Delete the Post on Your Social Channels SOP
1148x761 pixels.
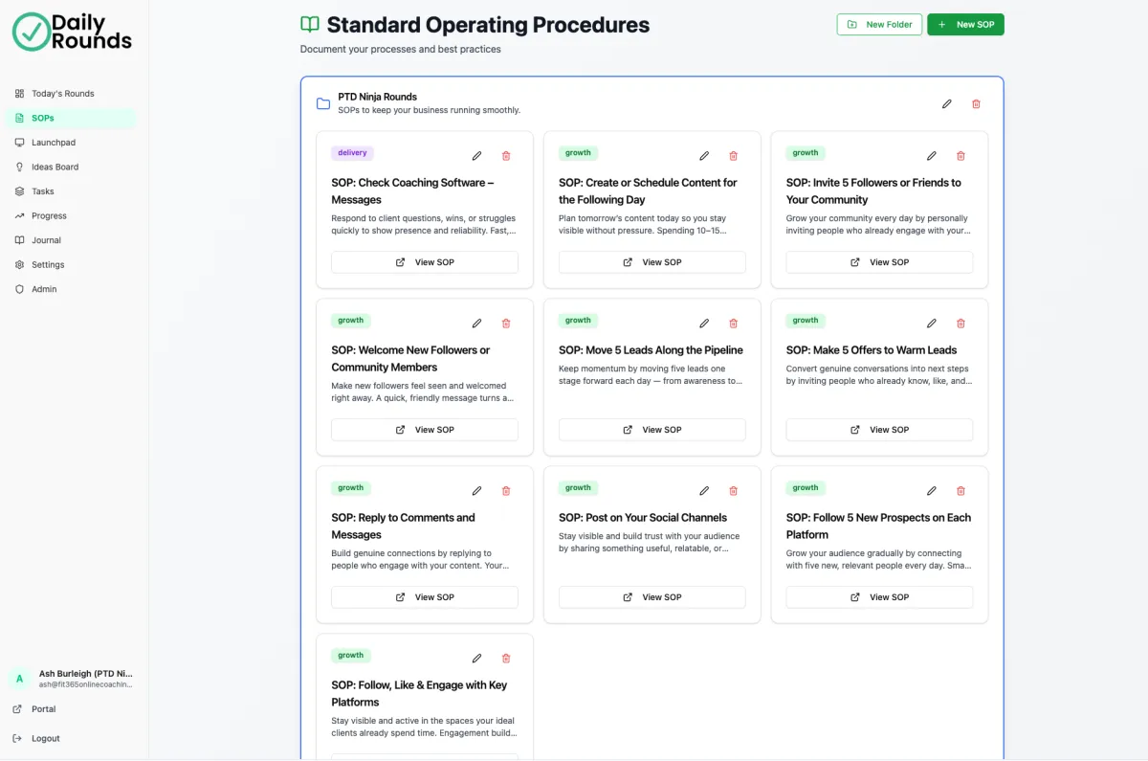tap(734, 491)
